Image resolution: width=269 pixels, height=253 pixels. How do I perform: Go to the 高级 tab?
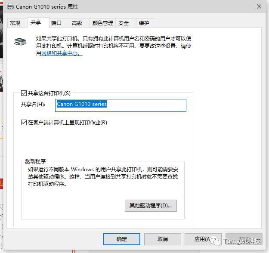click(79, 23)
